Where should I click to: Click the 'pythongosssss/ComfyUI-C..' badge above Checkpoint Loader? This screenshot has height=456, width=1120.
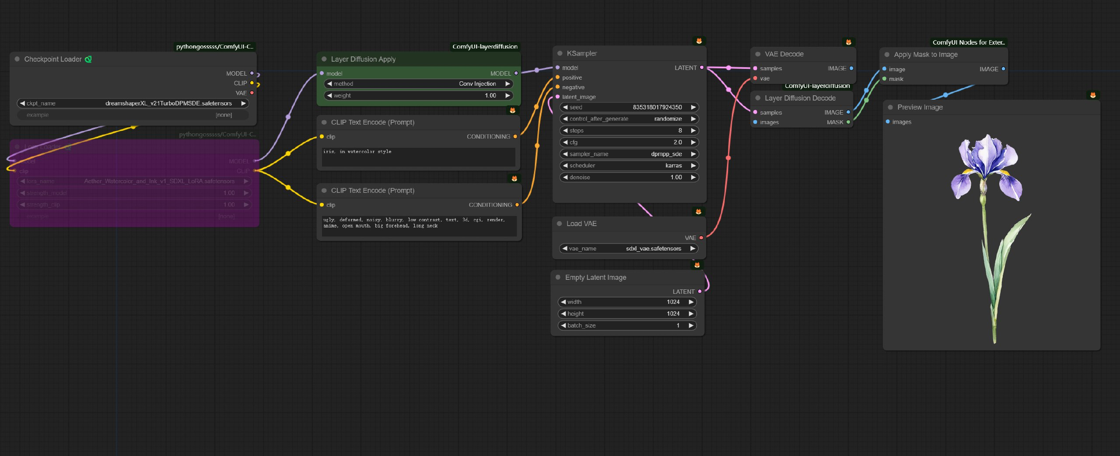coord(215,47)
